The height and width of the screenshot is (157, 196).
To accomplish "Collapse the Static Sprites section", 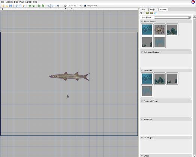I will pos(142,21).
